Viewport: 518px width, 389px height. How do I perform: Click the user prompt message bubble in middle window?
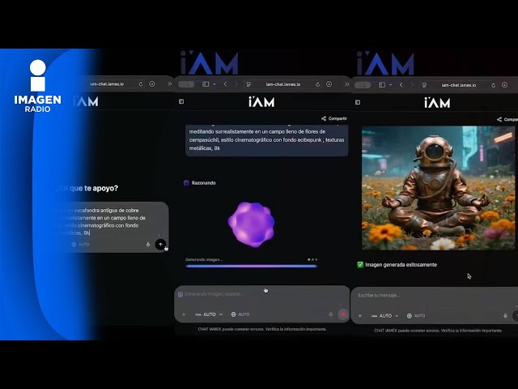(x=266, y=140)
